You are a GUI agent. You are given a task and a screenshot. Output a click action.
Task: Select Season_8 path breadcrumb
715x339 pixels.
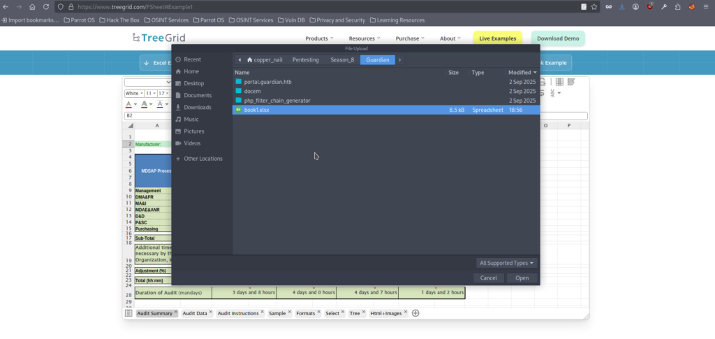(x=342, y=60)
